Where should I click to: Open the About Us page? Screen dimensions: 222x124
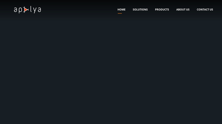pyautogui.click(x=183, y=9)
